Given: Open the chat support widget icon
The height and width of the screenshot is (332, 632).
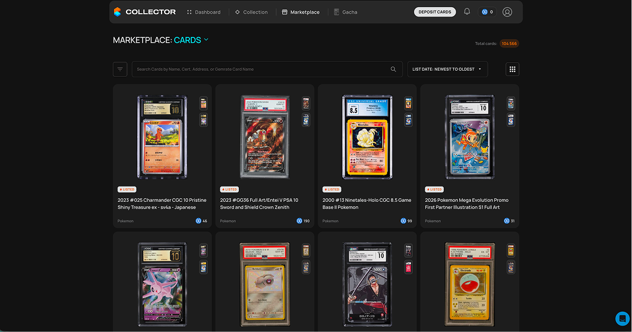Looking at the screenshot, I should [622, 318].
